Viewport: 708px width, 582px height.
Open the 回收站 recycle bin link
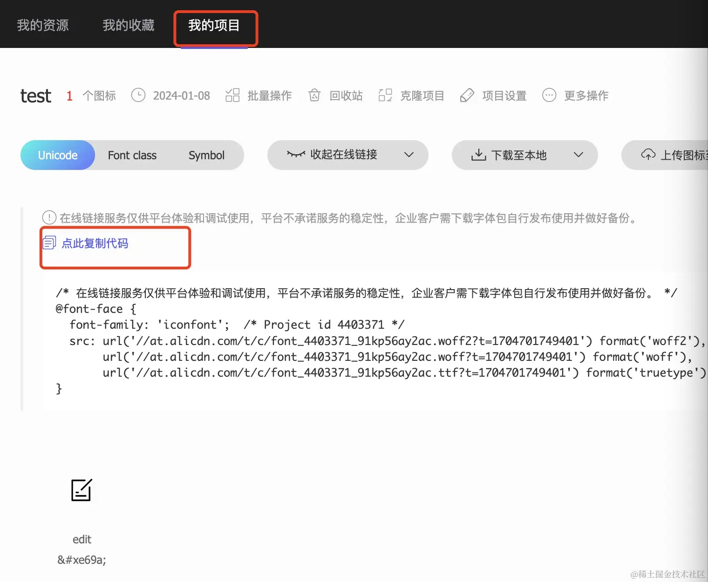[x=346, y=96]
